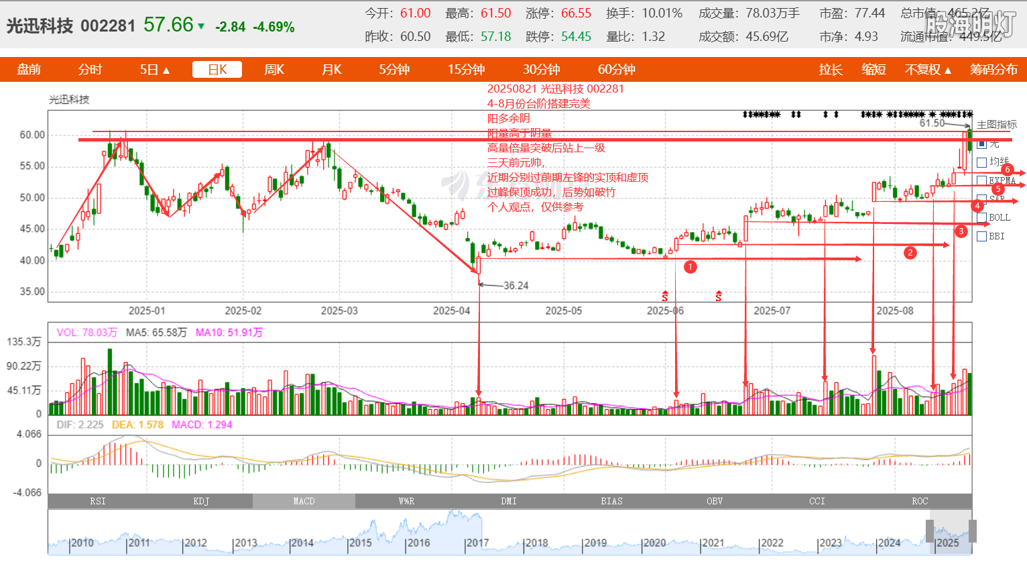Click the selected 2025 range in the overview timeline
Viewport: 1027px width, 562px height.
[951, 531]
